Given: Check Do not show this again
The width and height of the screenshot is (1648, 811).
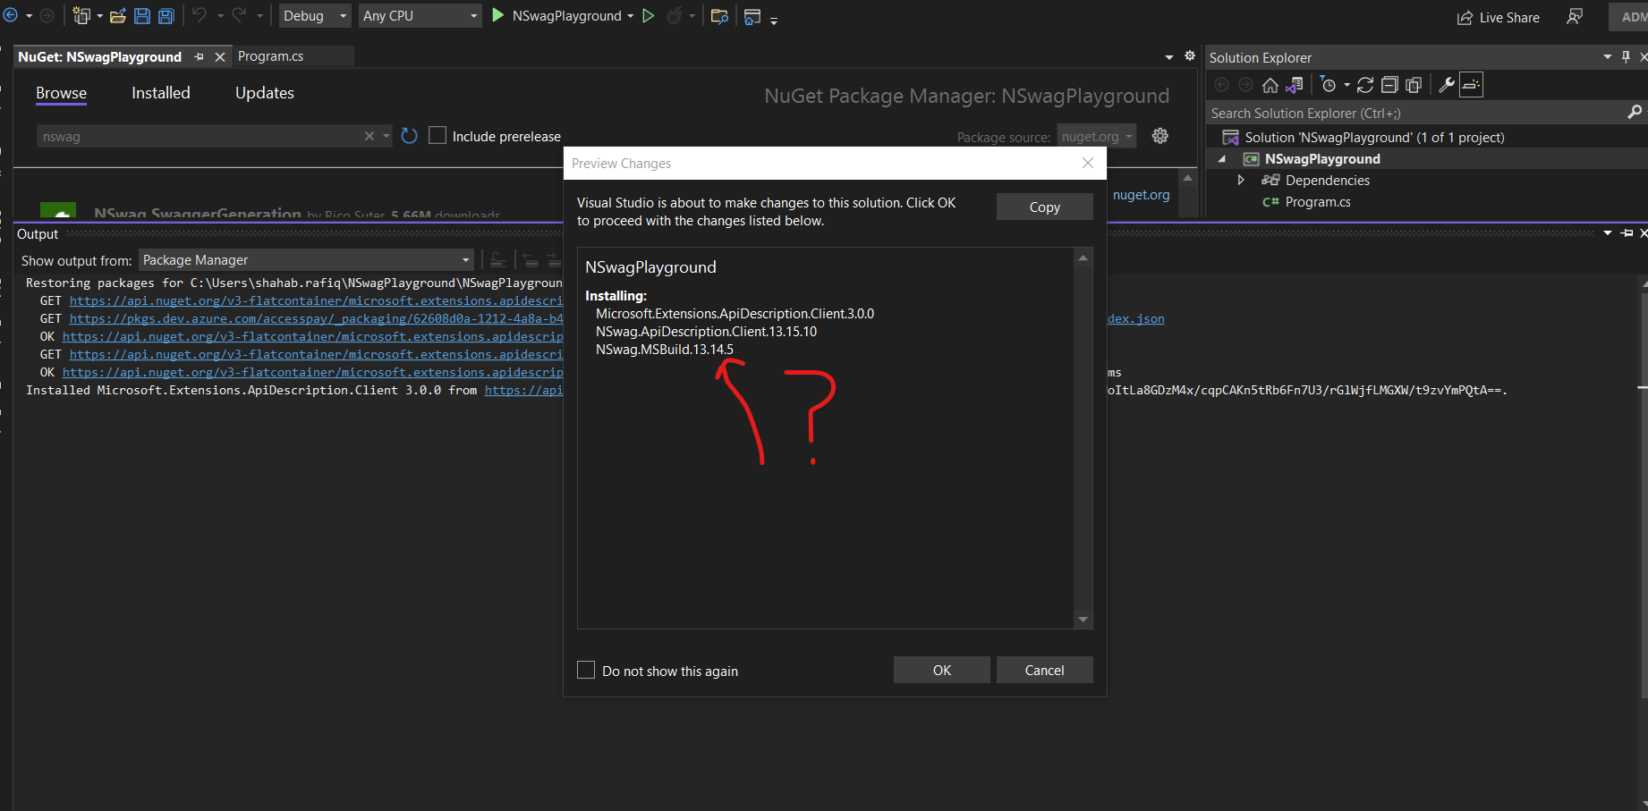Looking at the screenshot, I should tap(586, 670).
